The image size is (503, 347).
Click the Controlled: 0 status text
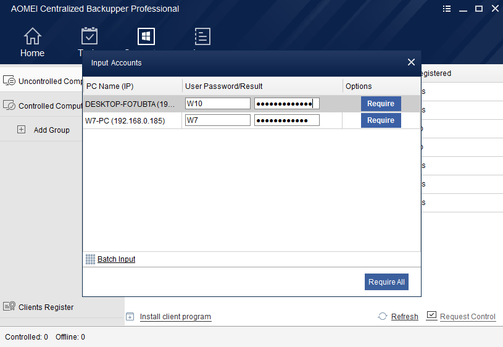point(27,337)
